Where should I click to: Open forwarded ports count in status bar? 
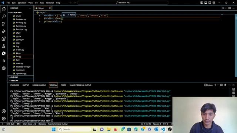[19, 124]
